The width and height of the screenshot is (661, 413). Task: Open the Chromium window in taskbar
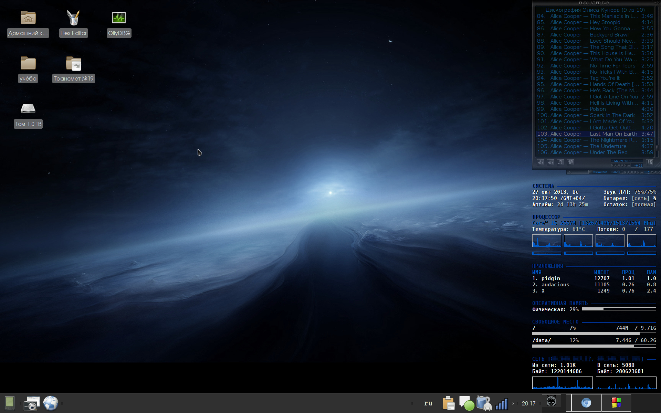click(586, 403)
